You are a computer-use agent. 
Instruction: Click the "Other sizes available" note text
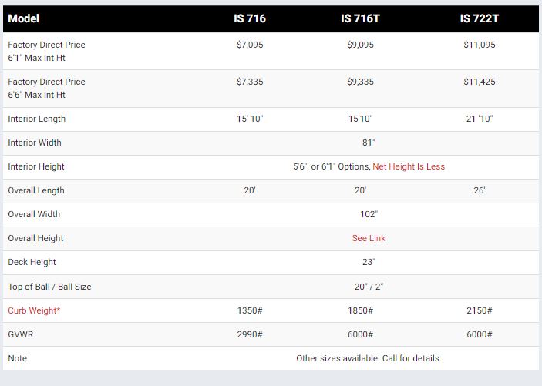(369, 358)
